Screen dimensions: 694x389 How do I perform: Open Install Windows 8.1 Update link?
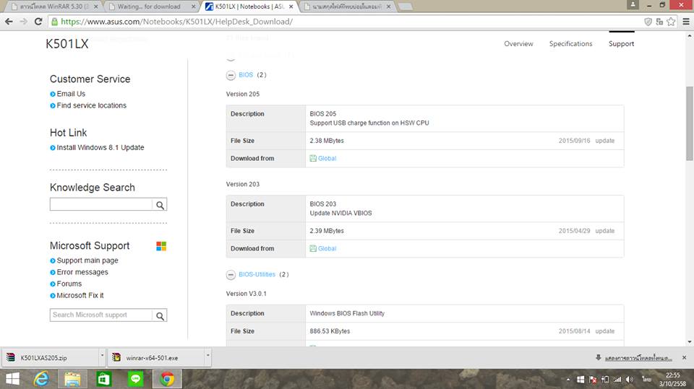tap(100, 147)
